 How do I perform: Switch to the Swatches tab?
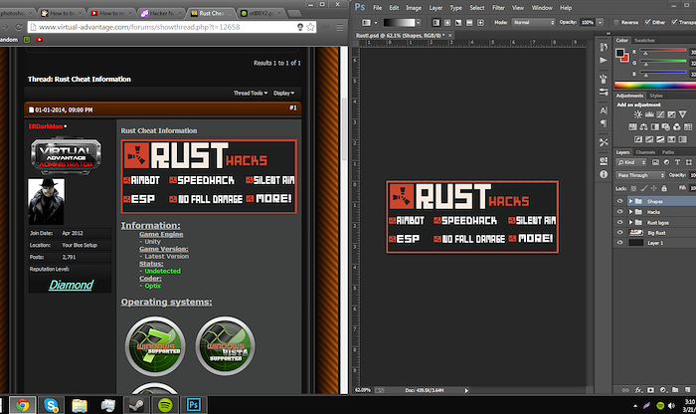coord(644,41)
